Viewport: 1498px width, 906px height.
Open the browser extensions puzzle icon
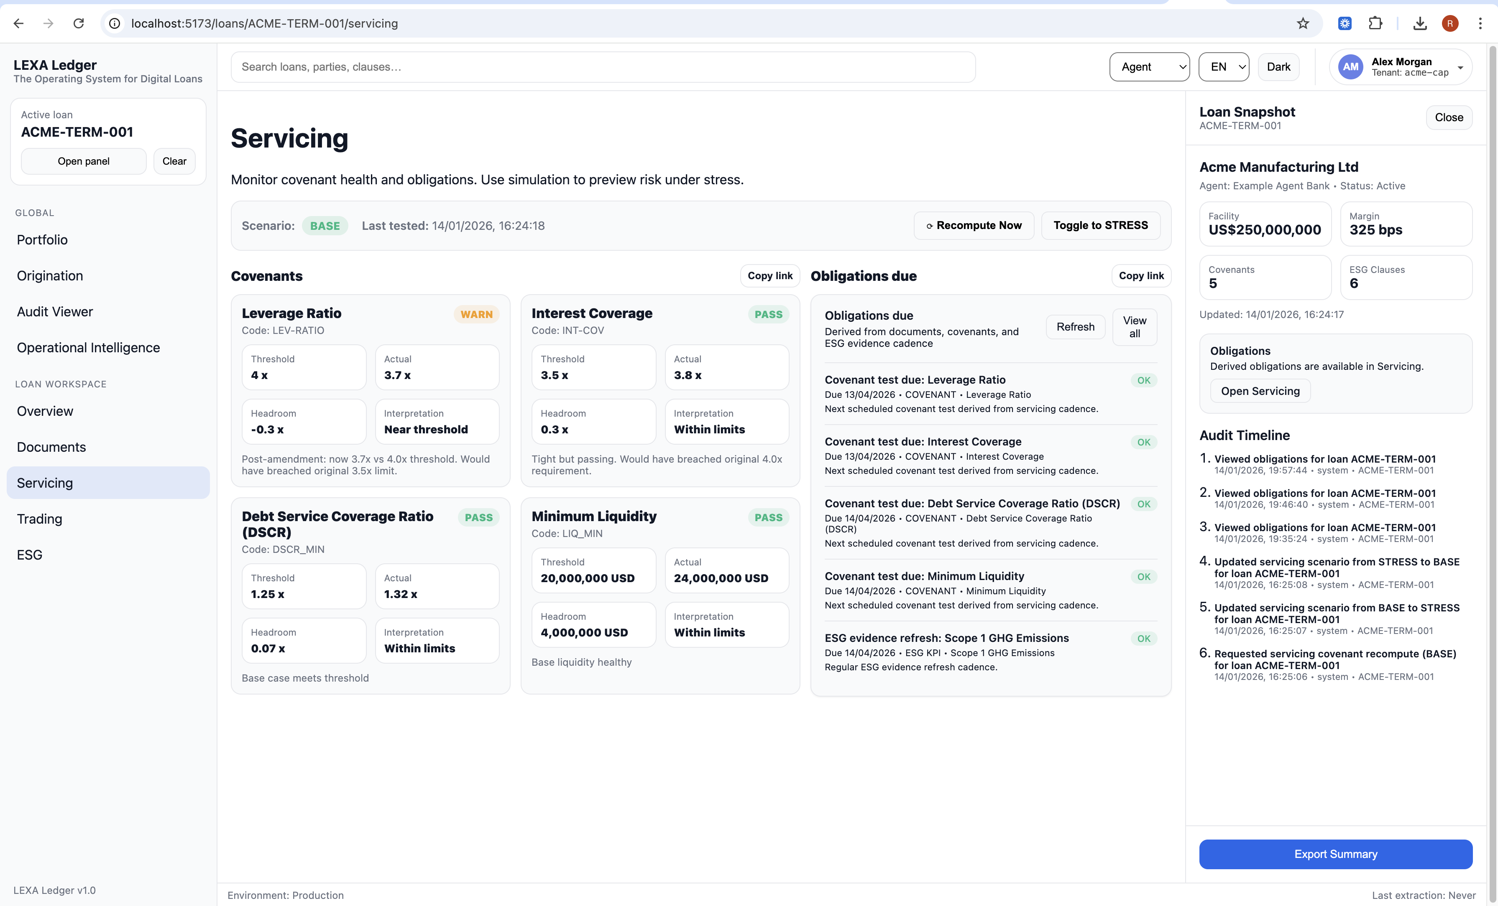tap(1375, 23)
